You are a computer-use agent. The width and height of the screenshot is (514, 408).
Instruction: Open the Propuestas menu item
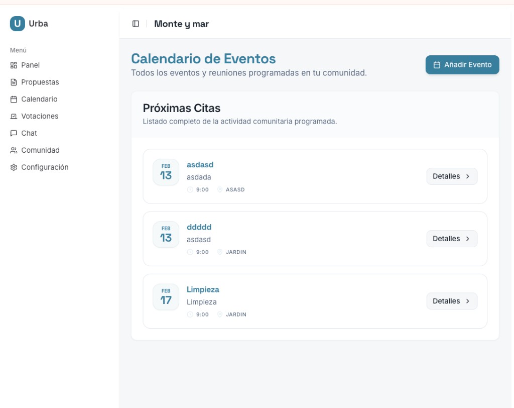point(40,82)
